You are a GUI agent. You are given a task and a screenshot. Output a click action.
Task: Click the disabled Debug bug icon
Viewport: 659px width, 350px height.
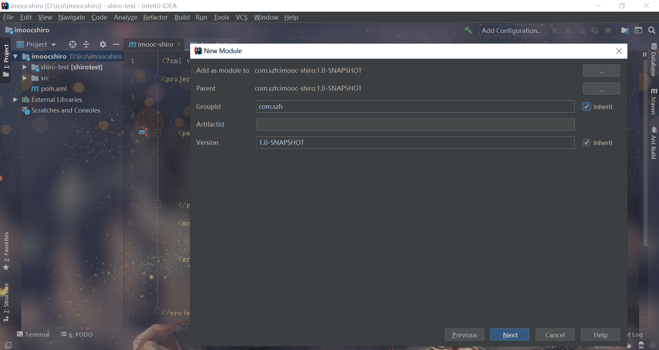point(568,31)
